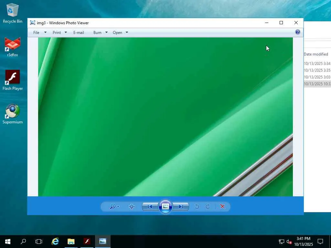Open the File menu
This screenshot has height=248, width=331.
point(36,33)
